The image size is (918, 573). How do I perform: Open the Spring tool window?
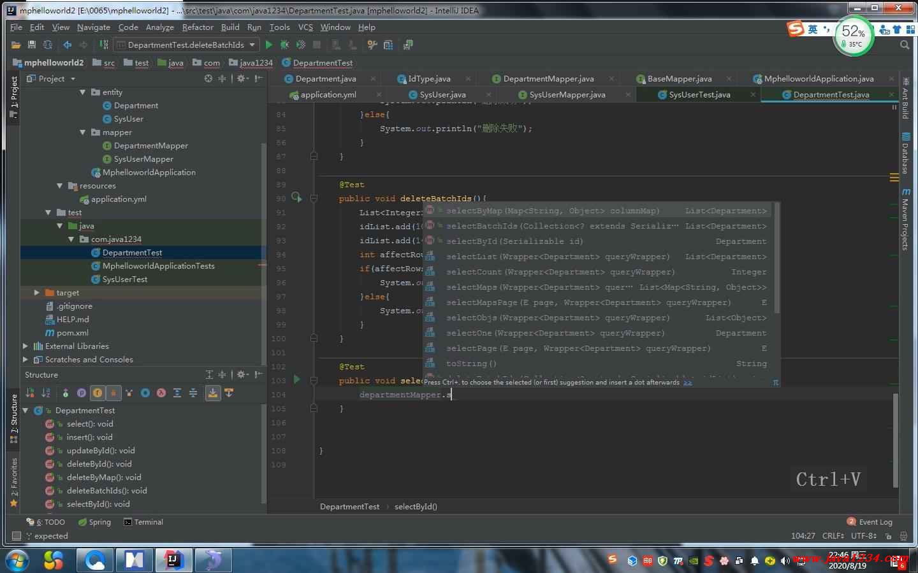coord(94,522)
